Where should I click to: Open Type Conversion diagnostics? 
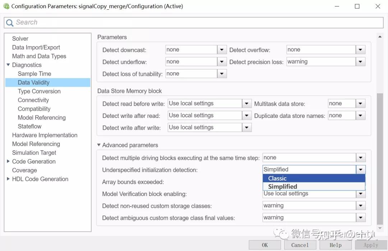coord(39,91)
